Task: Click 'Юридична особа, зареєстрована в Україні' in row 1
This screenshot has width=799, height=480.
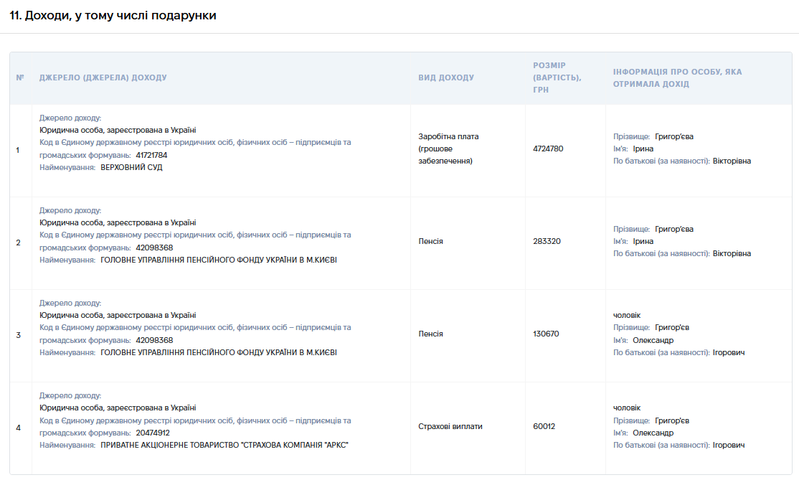Action: tap(118, 130)
